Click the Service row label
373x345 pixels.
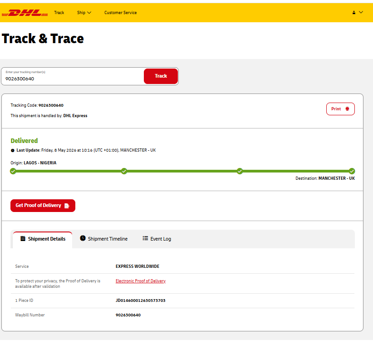[x=22, y=266]
